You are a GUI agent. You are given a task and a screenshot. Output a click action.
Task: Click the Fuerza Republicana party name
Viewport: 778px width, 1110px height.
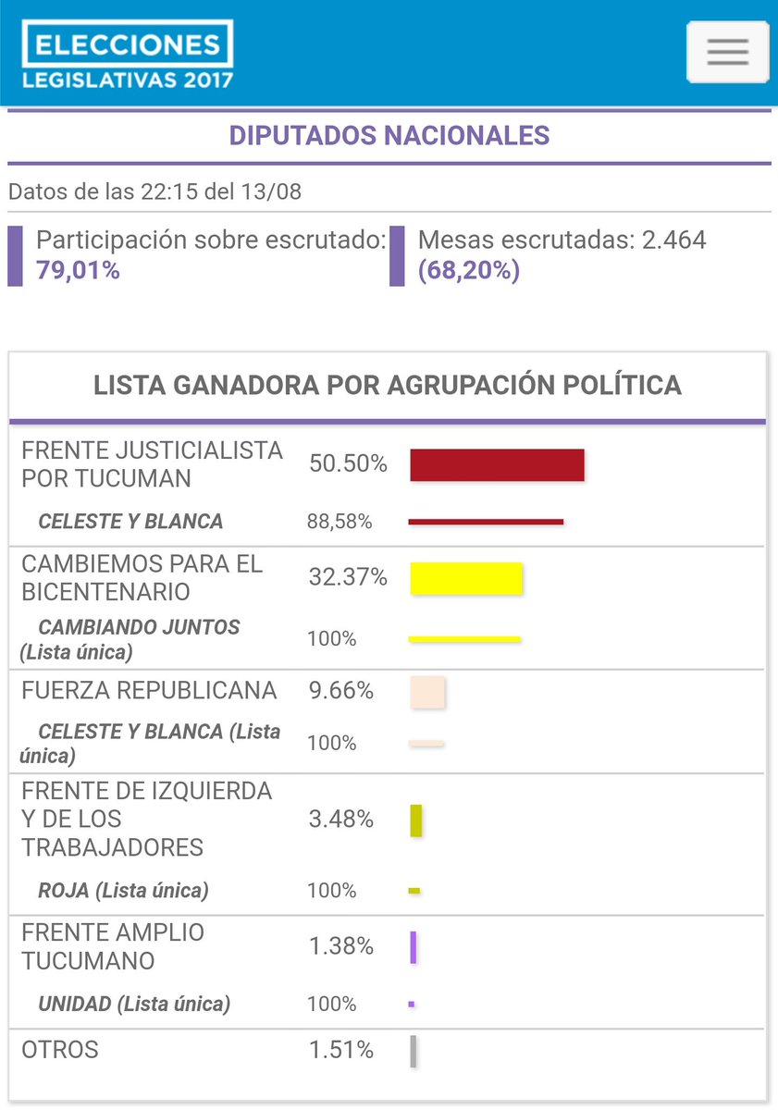click(x=149, y=691)
